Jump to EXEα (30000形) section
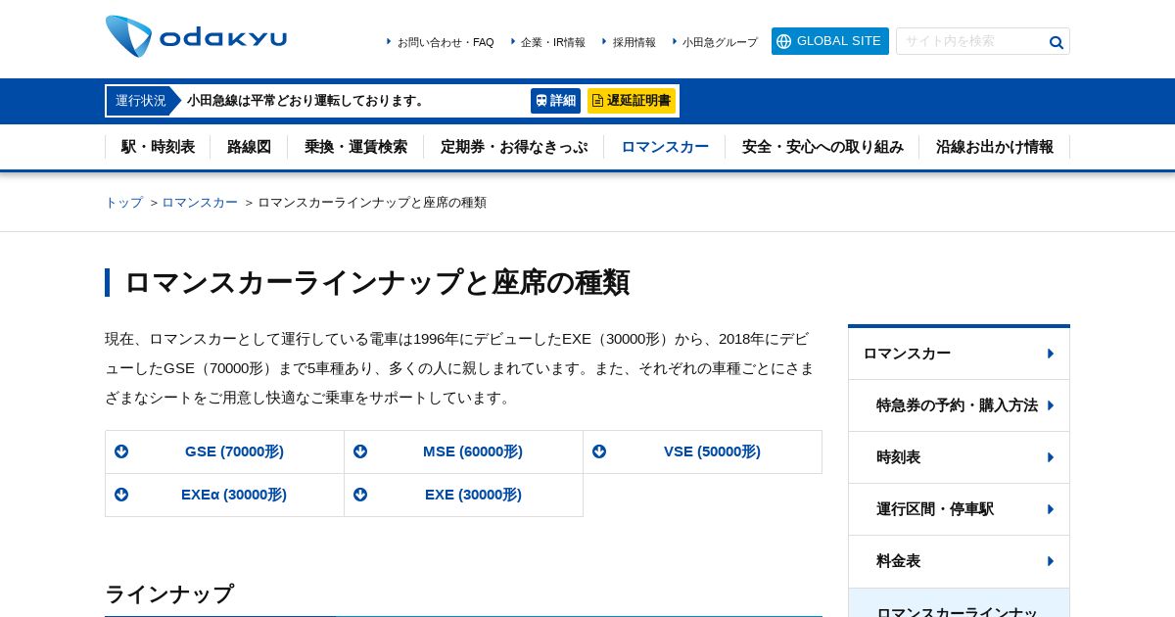Viewport: 1175px width, 617px height. point(224,495)
